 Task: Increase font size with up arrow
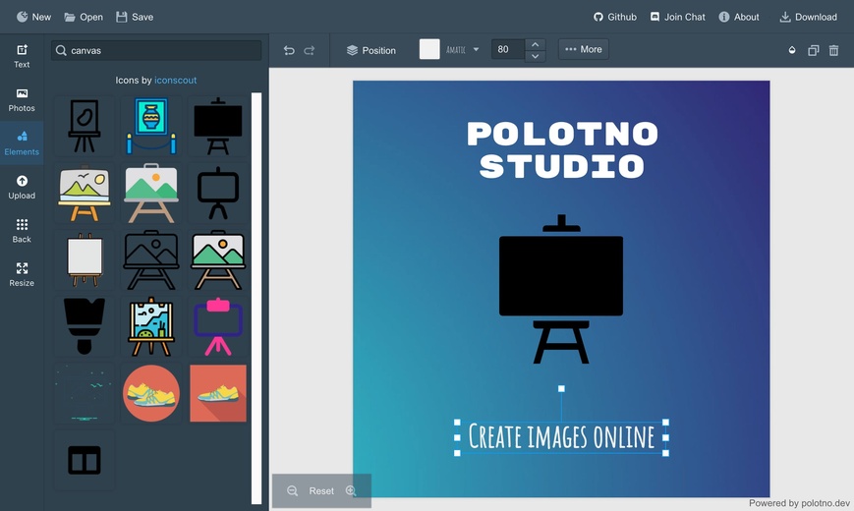pyautogui.click(x=535, y=44)
